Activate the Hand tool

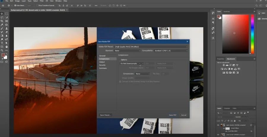tap(7, 47)
